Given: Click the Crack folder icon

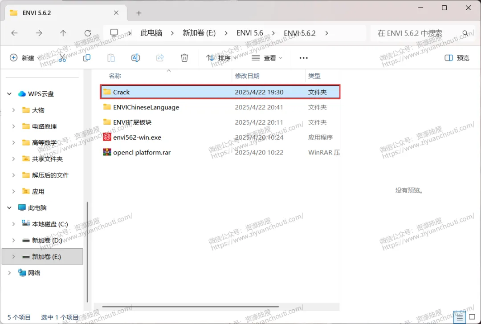Looking at the screenshot, I should [x=107, y=92].
